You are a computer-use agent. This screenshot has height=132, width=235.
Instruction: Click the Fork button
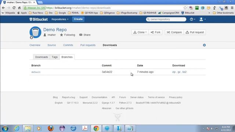(155, 32)
